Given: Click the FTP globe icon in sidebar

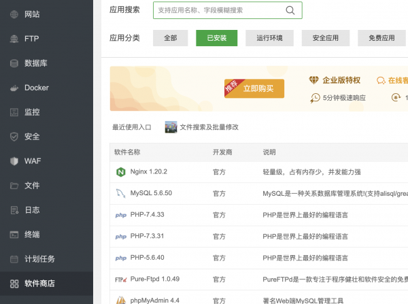Looking at the screenshot, I should coord(14,39).
